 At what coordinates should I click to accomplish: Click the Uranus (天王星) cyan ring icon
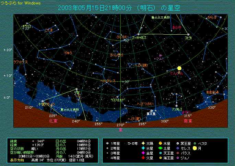160,153
